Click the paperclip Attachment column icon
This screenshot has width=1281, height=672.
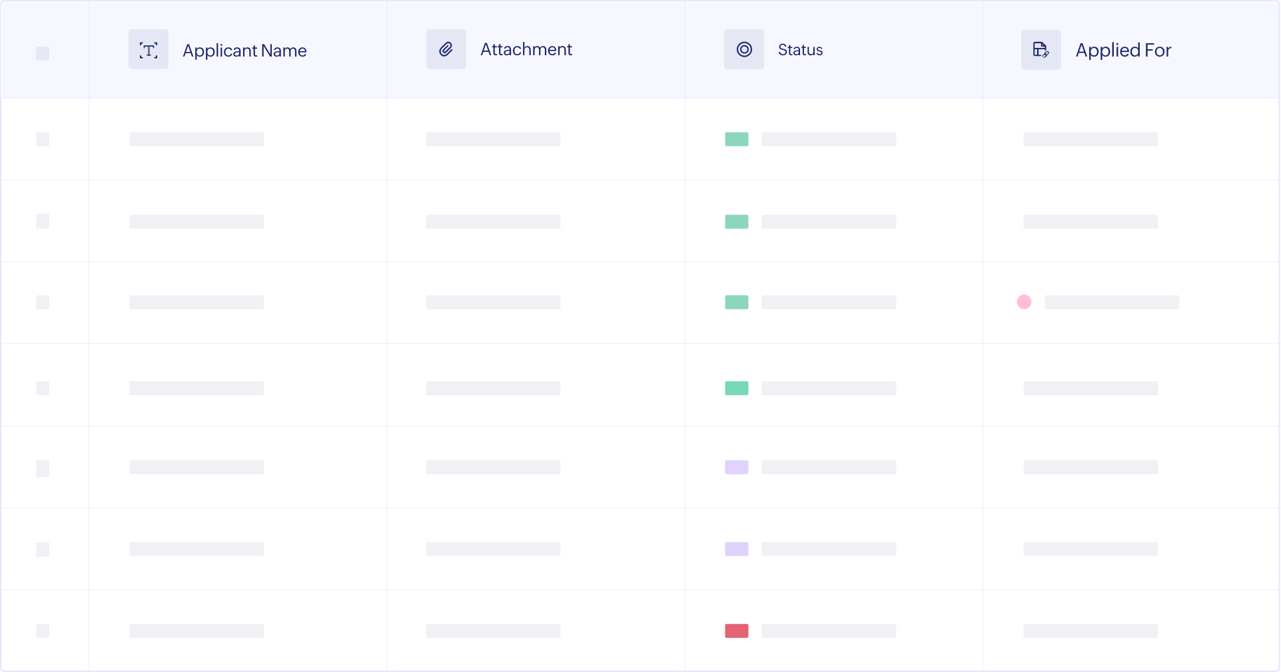(x=446, y=49)
